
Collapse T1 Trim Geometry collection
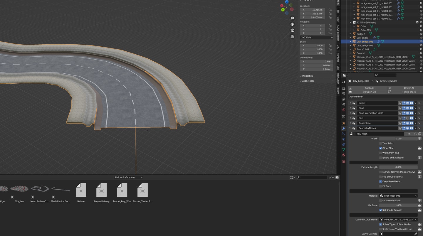(350, 22)
